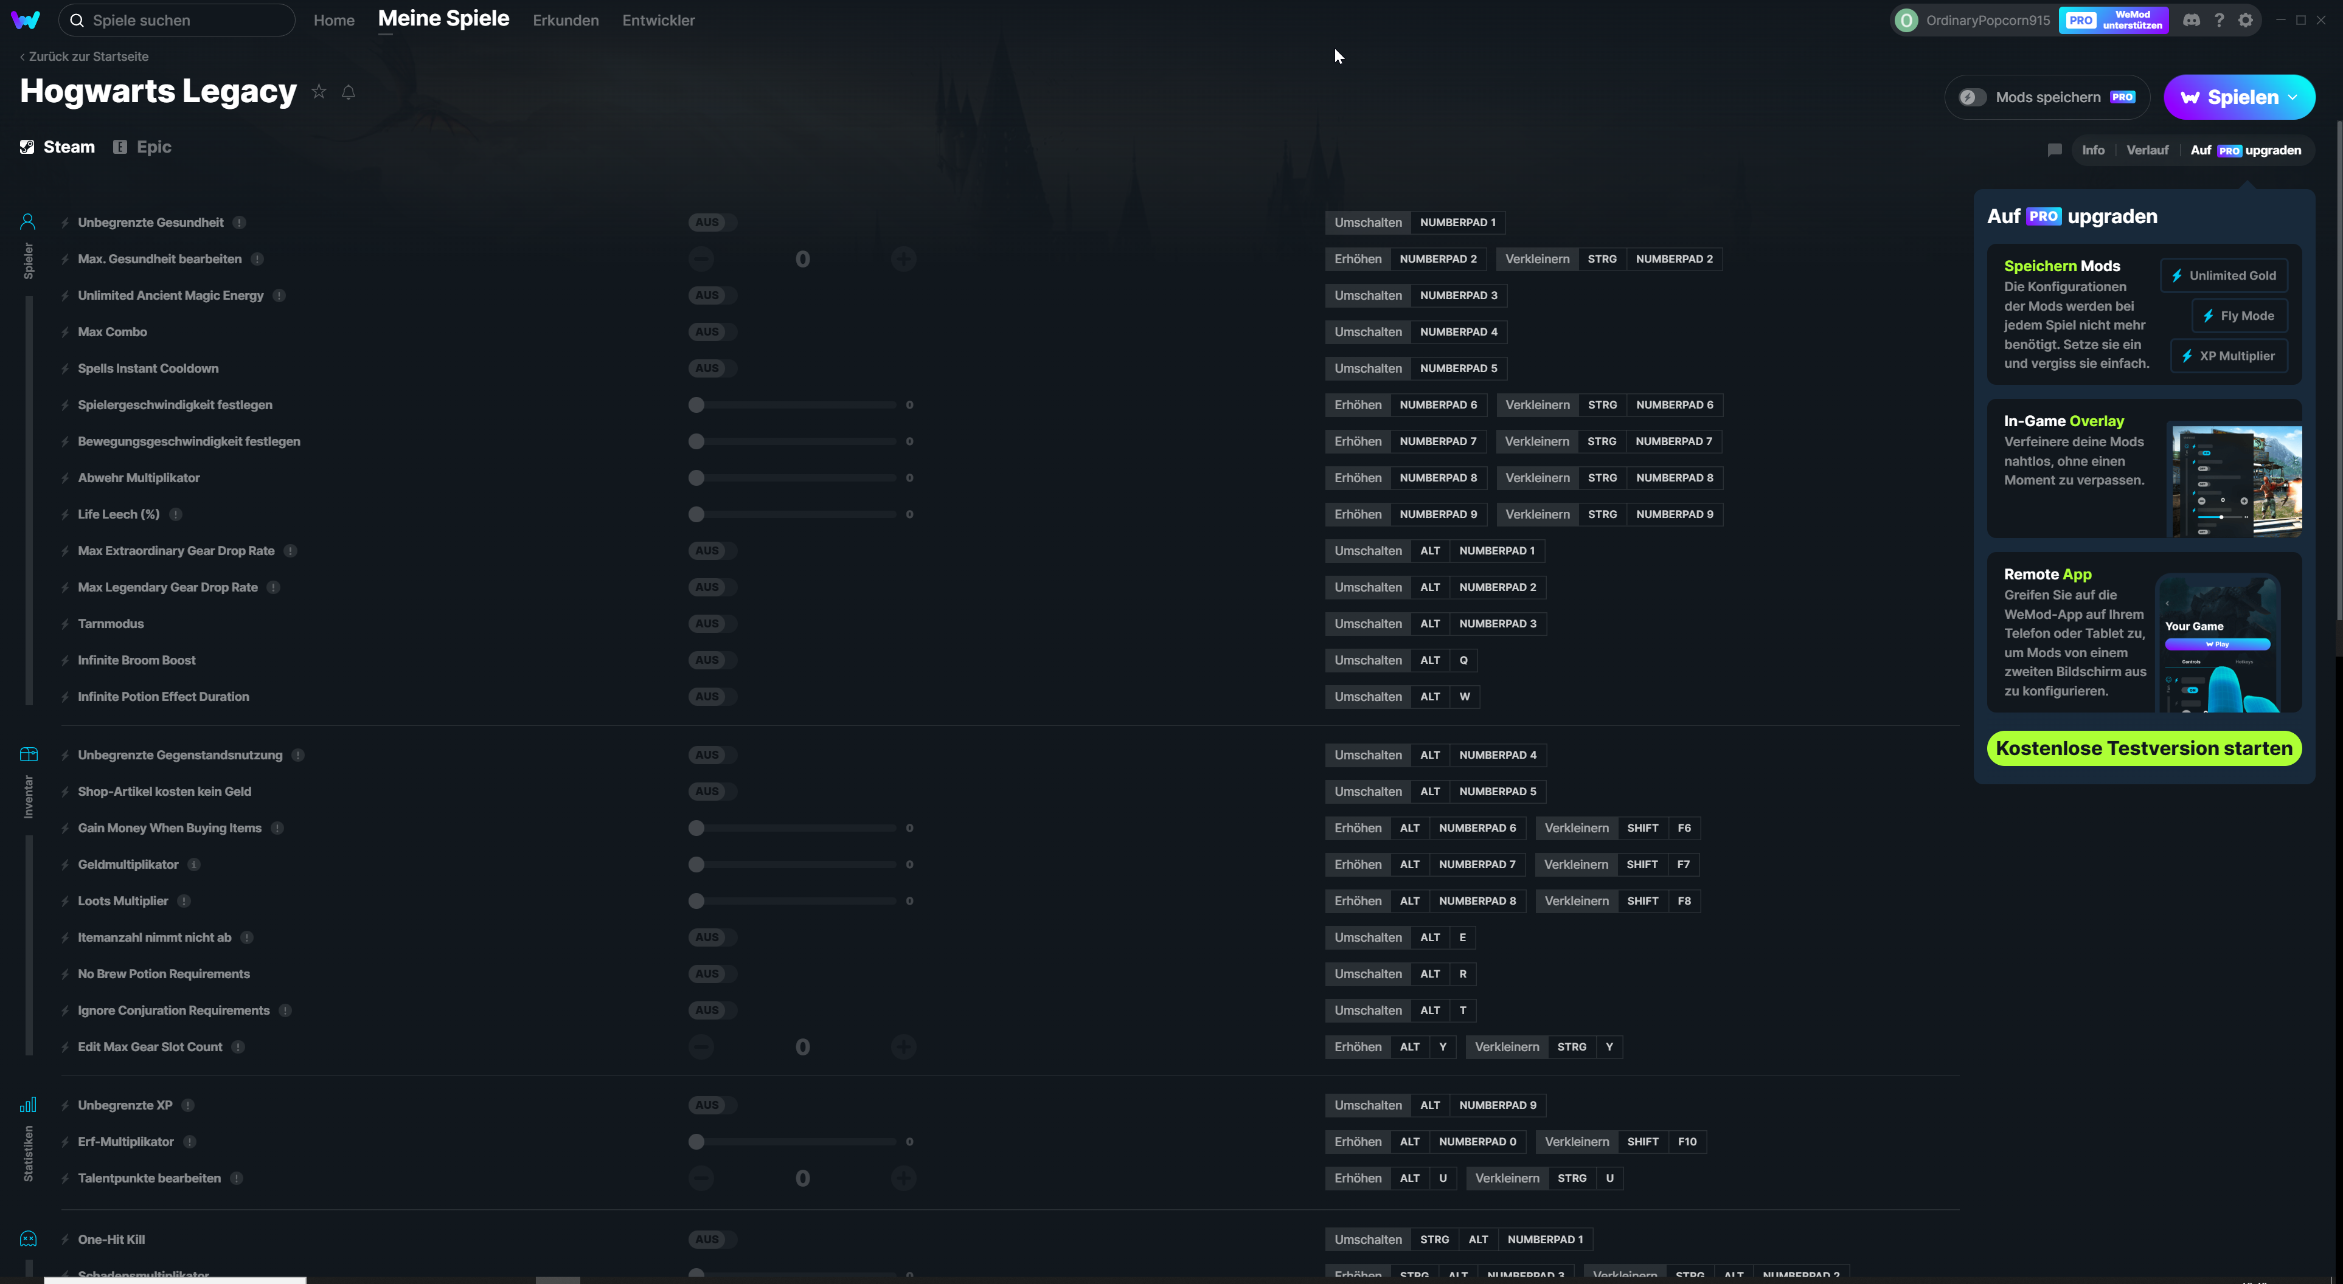
Task: Select the Steam platform tab
Action: tap(58, 147)
